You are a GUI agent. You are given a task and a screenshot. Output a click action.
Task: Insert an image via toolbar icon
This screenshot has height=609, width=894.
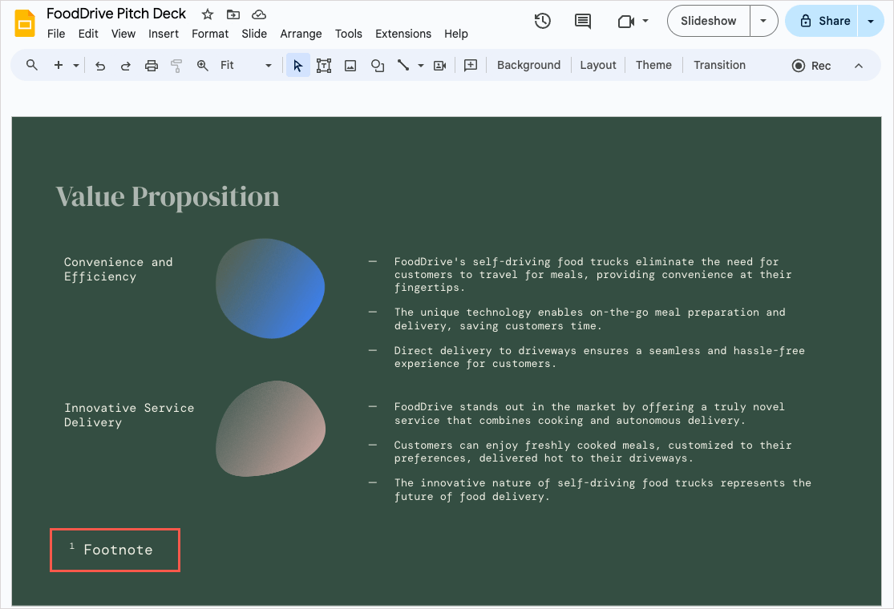[x=350, y=66]
